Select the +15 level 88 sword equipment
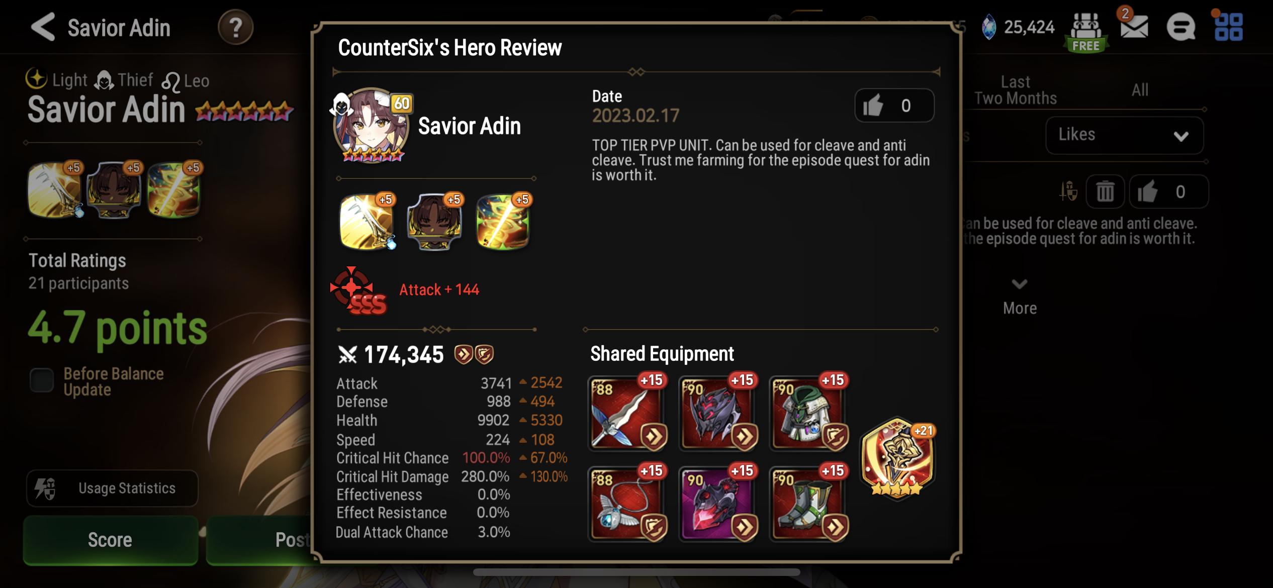The image size is (1273, 588). click(x=627, y=413)
